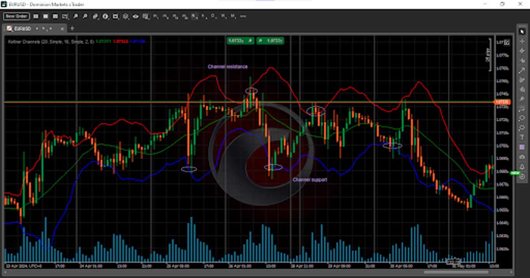Toggle the first chart layout mode icon
The image size is (530, 278).
coord(36,16)
